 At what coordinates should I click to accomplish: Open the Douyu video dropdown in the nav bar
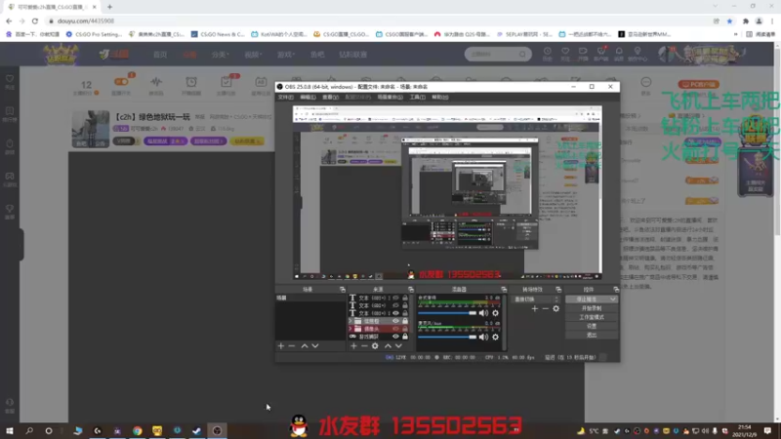pyautogui.click(x=253, y=55)
